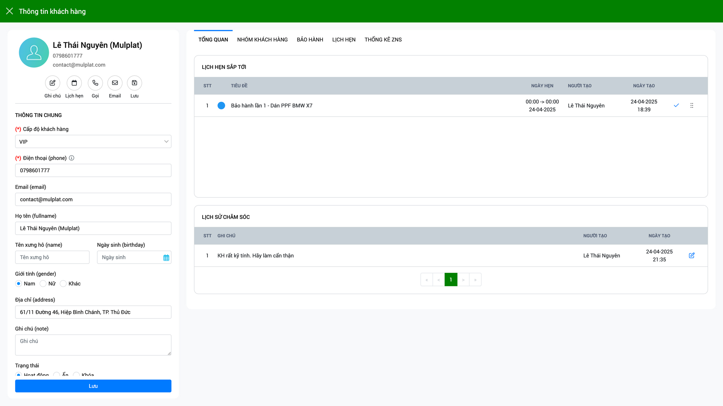
Task: Open the birthday date picker icon
Action: (x=166, y=258)
